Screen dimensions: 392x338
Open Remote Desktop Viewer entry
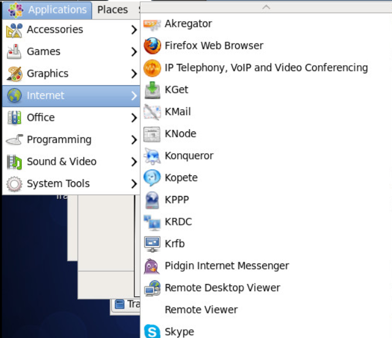point(266,288)
